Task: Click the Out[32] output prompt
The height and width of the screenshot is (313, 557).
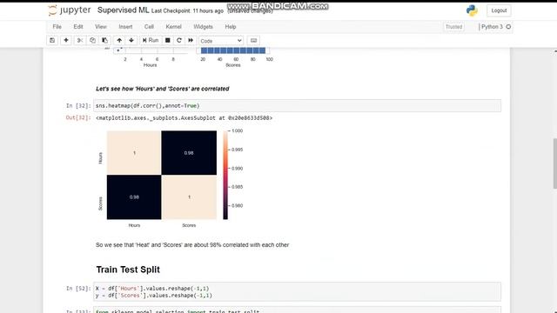Action: click(78, 118)
